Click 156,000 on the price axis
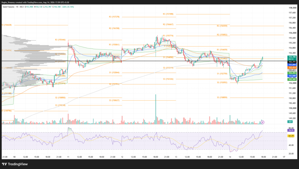Screen dimensions: 299x169 tap(292, 33)
